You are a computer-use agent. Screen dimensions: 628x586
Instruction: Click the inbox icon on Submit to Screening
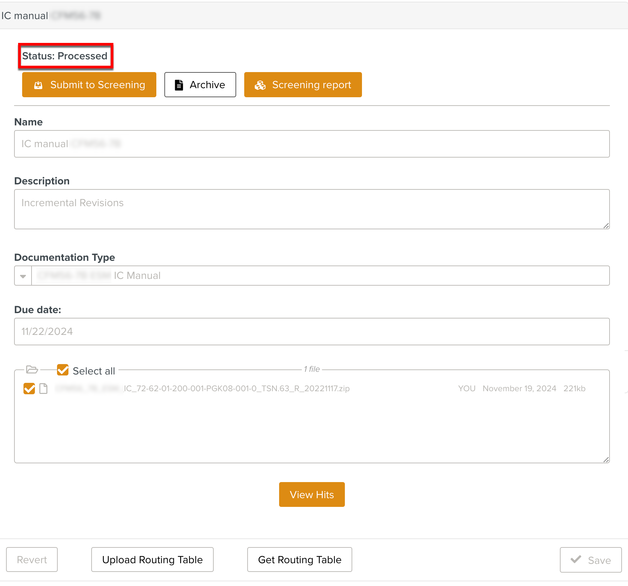tap(38, 85)
